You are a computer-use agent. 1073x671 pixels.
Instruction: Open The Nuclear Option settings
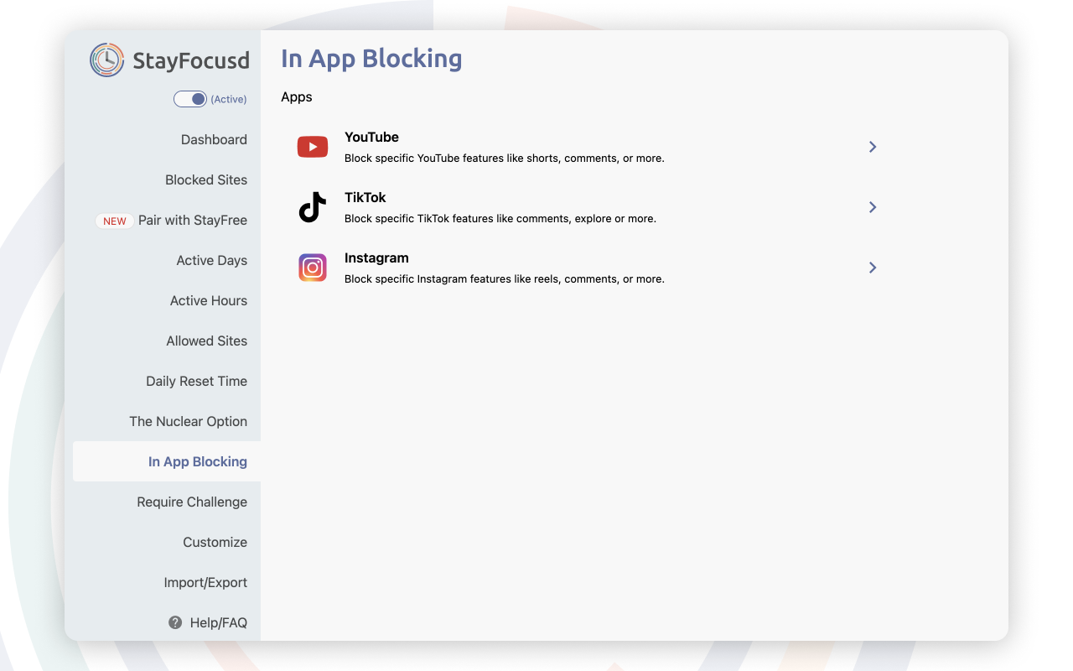pos(188,421)
